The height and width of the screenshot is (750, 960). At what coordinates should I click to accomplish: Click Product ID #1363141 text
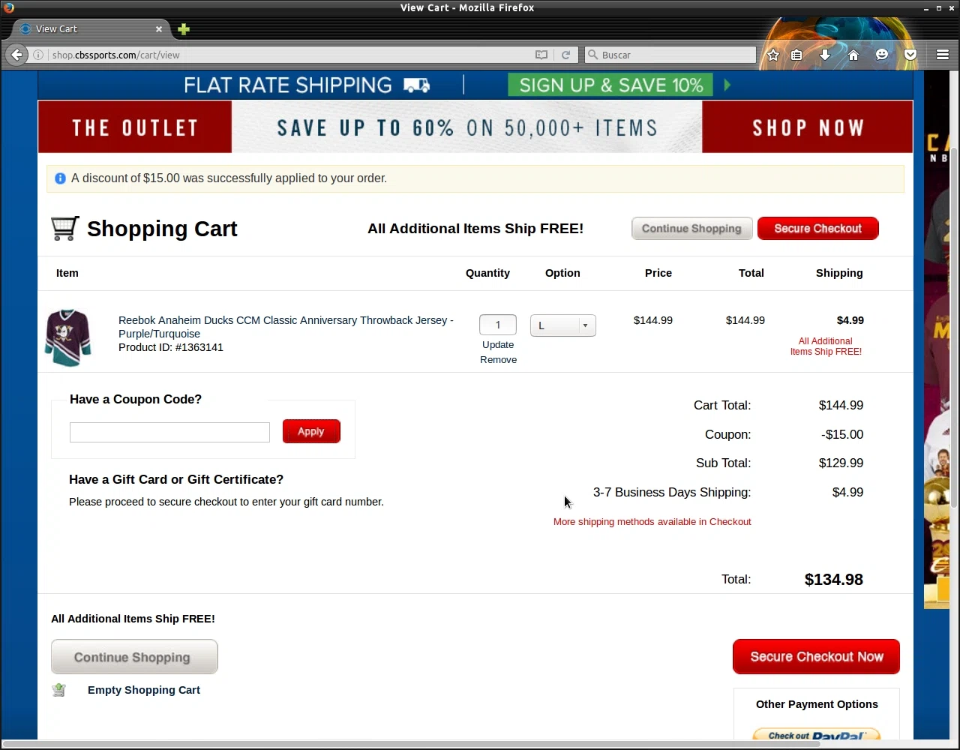tap(171, 347)
